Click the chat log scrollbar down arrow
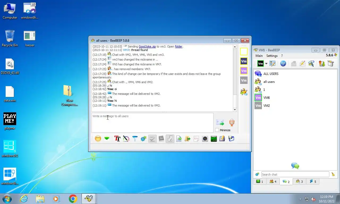 pos(235,110)
